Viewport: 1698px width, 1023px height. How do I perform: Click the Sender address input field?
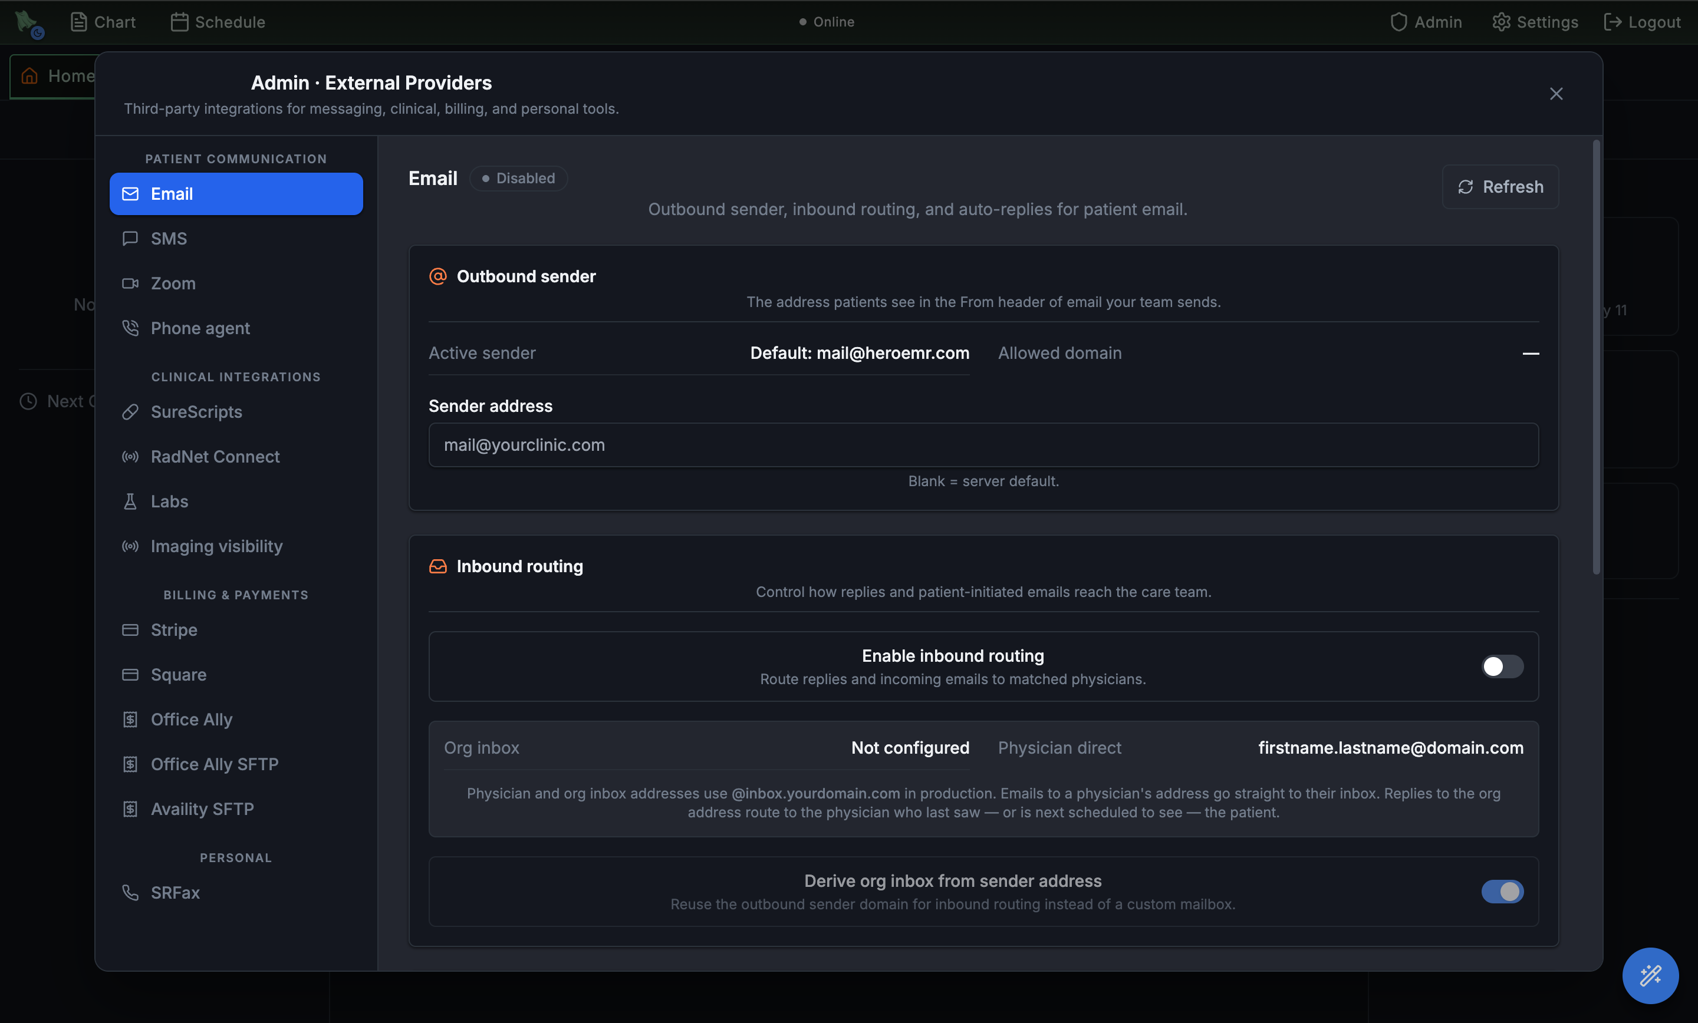pyautogui.click(x=983, y=445)
